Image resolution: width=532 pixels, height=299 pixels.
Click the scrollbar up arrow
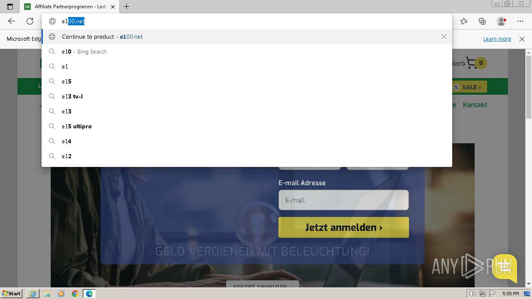click(529, 53)
